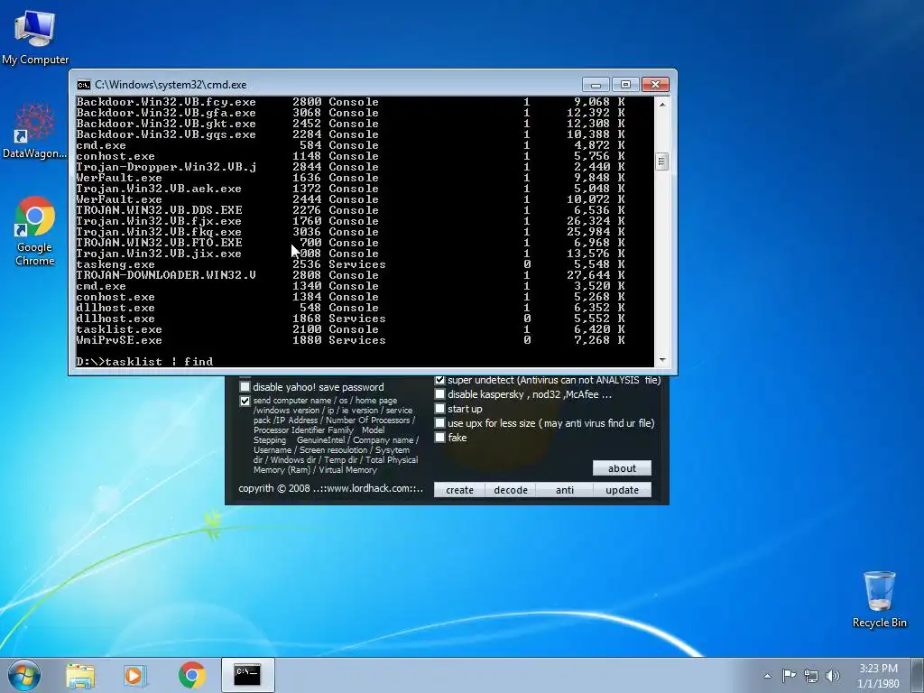Show hidden tray icons arrow
Viewport: 924px width, 693px height.
click(x=767, y=676)
